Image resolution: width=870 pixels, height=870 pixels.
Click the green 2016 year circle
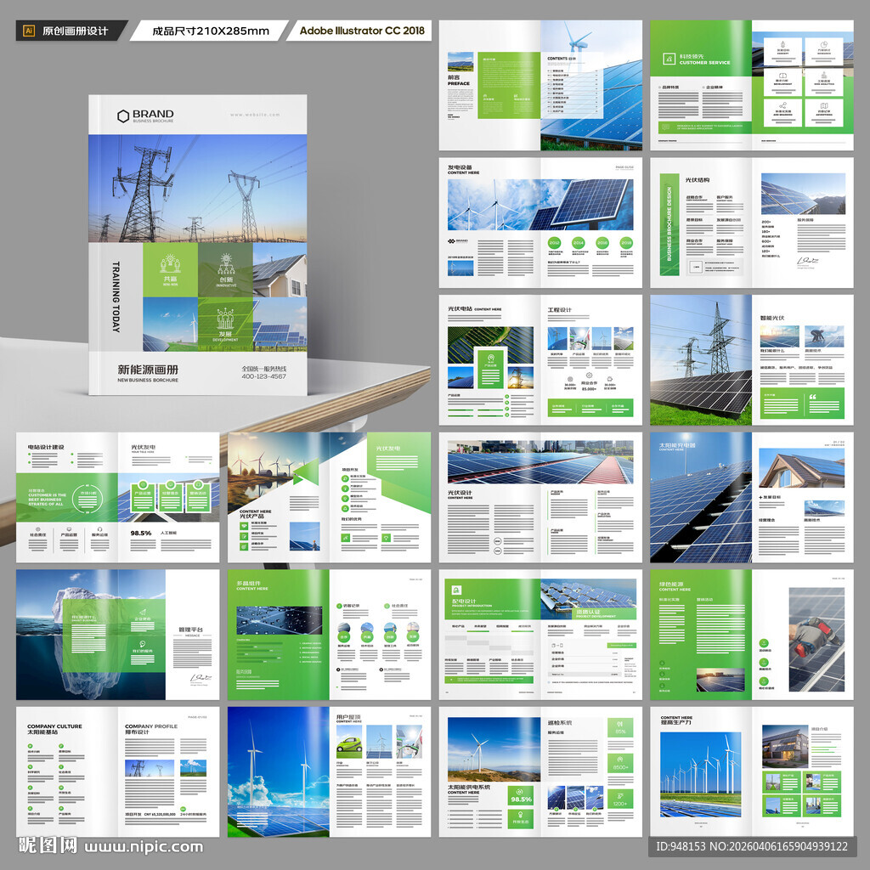tap(602, 242)
